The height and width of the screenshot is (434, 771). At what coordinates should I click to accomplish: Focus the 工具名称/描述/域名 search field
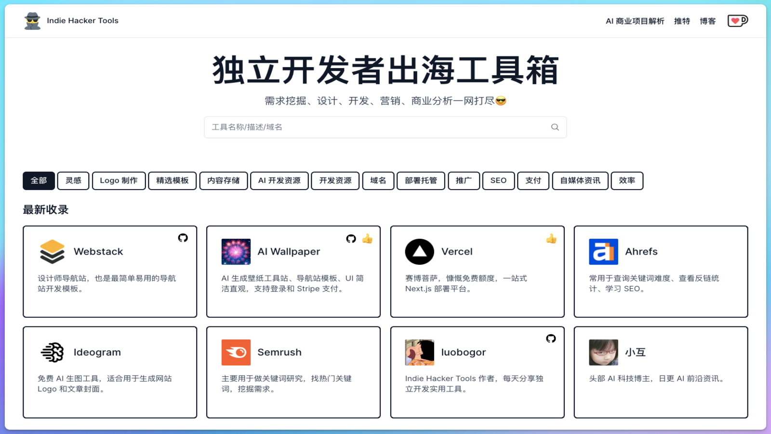tap(376, 127)
